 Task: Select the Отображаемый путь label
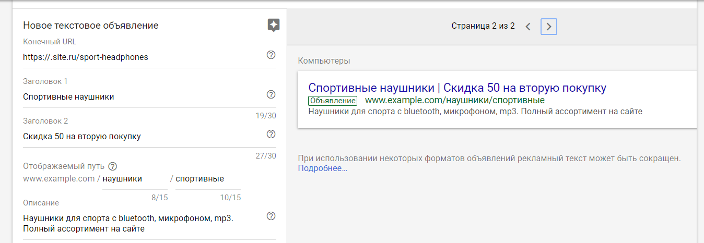pyautogui.click(x=64, y=166)
